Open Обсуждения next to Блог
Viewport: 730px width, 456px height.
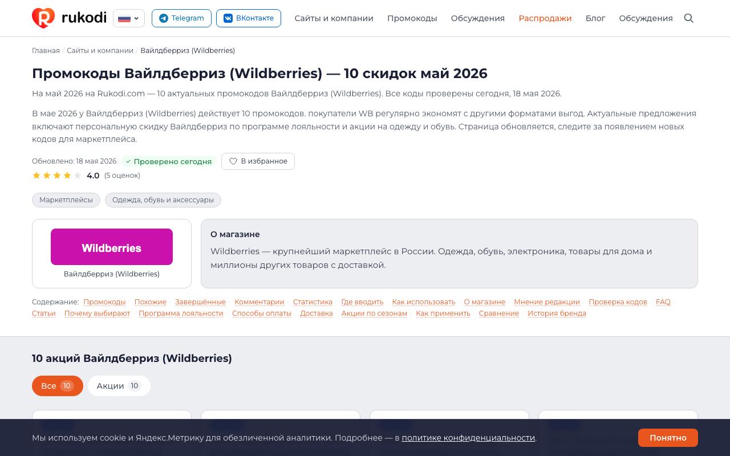point(646,18)
